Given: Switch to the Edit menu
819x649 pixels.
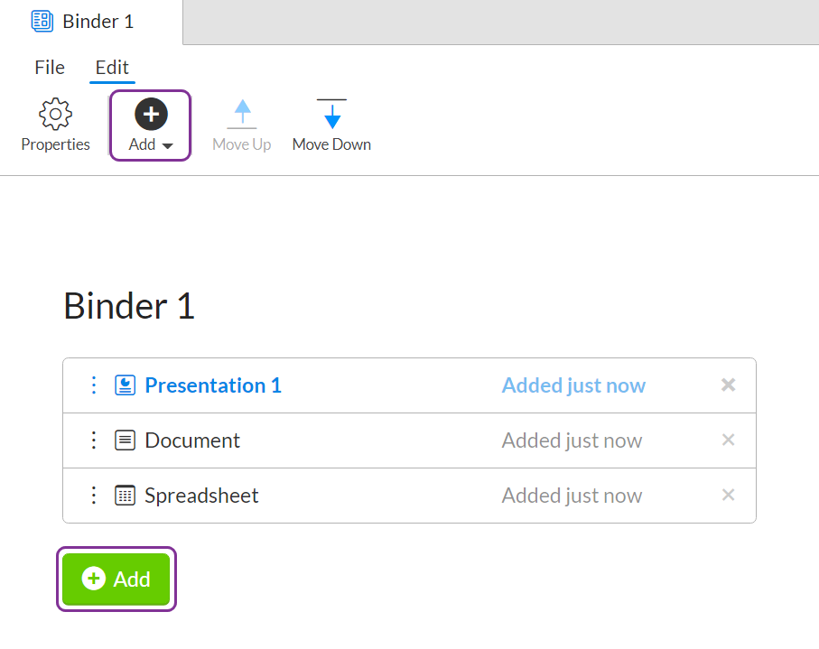Looking at the screenshot, I should click(112, 67).
